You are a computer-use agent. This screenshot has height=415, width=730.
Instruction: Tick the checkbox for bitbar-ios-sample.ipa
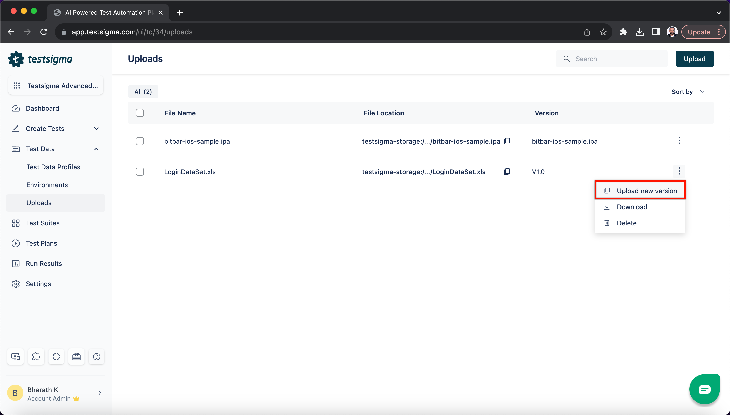[x=140, y=141]
